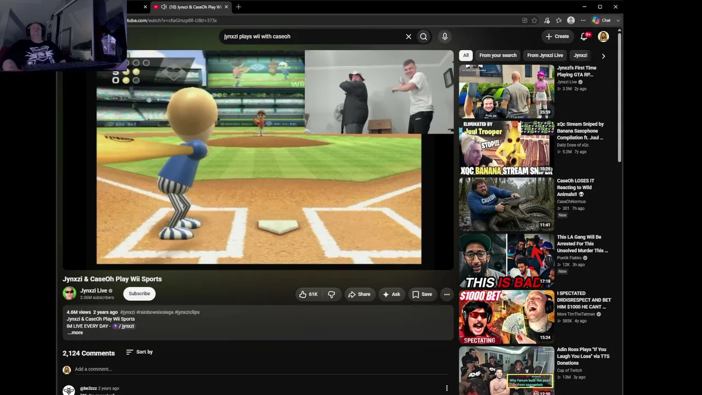Click the YouTube search input field
Image resolution: width=702 pixels, height=395 pixels.
coord(313,36)
